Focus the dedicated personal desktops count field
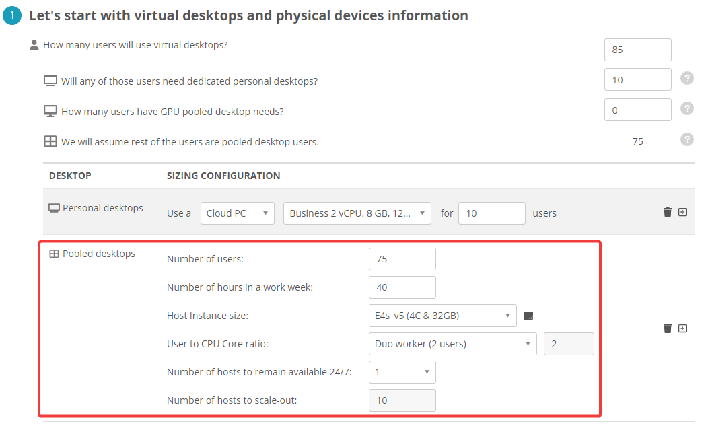Image resolution: width=704 pixels, height=434 pixels. (x=637, y=79)
